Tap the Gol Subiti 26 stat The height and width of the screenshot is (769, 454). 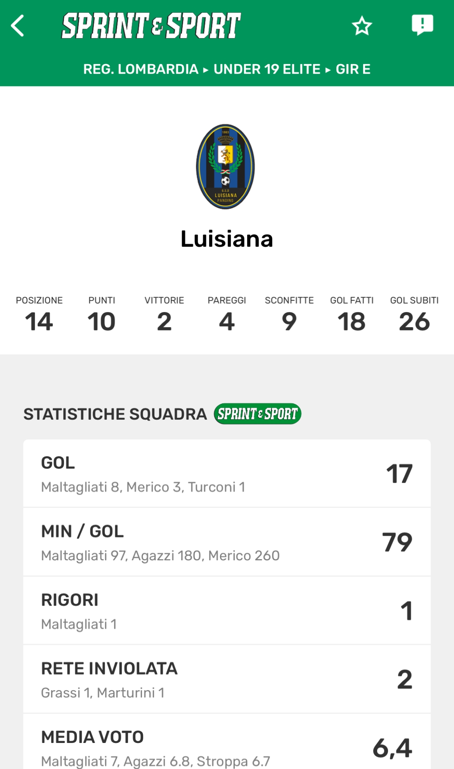[x=414, y=315]
